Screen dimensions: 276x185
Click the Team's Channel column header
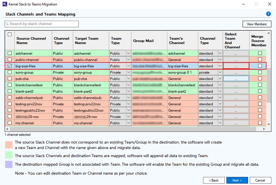pyautogui.click(x=183, y=41)
